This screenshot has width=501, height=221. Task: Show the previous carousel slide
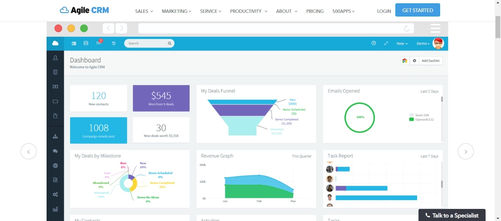click(x=29, y=151)
